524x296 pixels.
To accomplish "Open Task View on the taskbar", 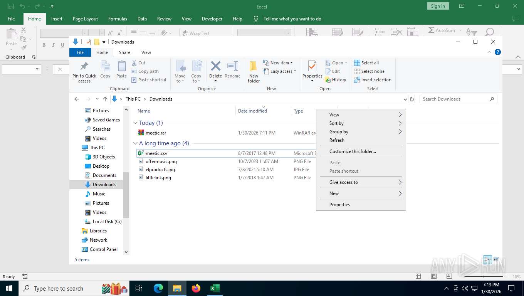I will (x=139, y=288).
